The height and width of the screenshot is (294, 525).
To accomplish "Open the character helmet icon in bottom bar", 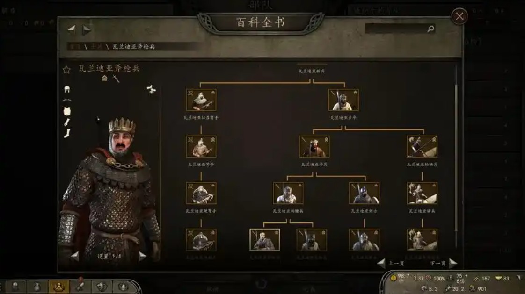I will [15, 287].
